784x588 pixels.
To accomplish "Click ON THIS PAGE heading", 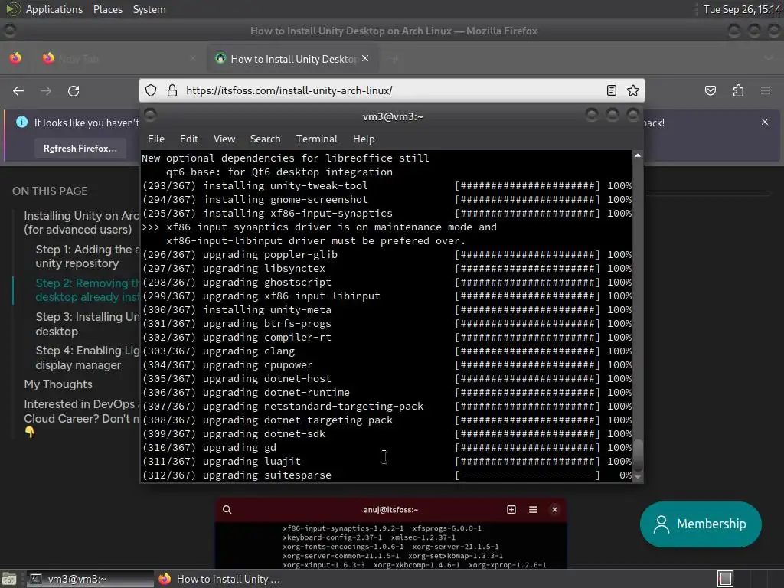I will 50,191.
